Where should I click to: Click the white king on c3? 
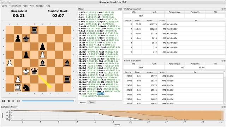[26, 71]
